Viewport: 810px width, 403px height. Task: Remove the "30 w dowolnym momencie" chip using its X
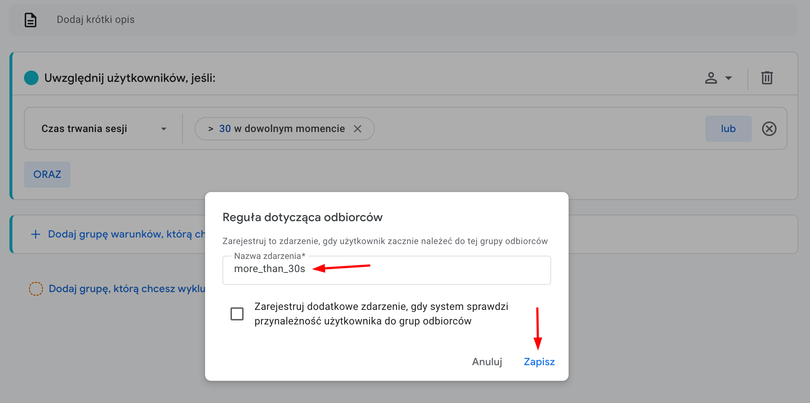pos(358,129)
